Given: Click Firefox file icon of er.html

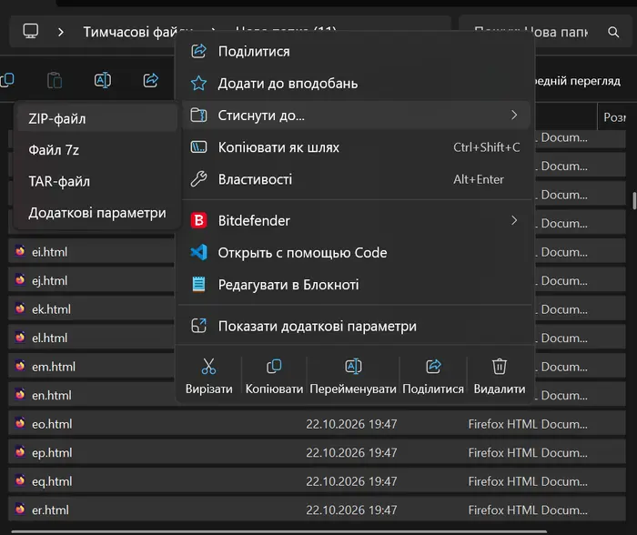Looking at the screenshot, I should pos(20,509).
